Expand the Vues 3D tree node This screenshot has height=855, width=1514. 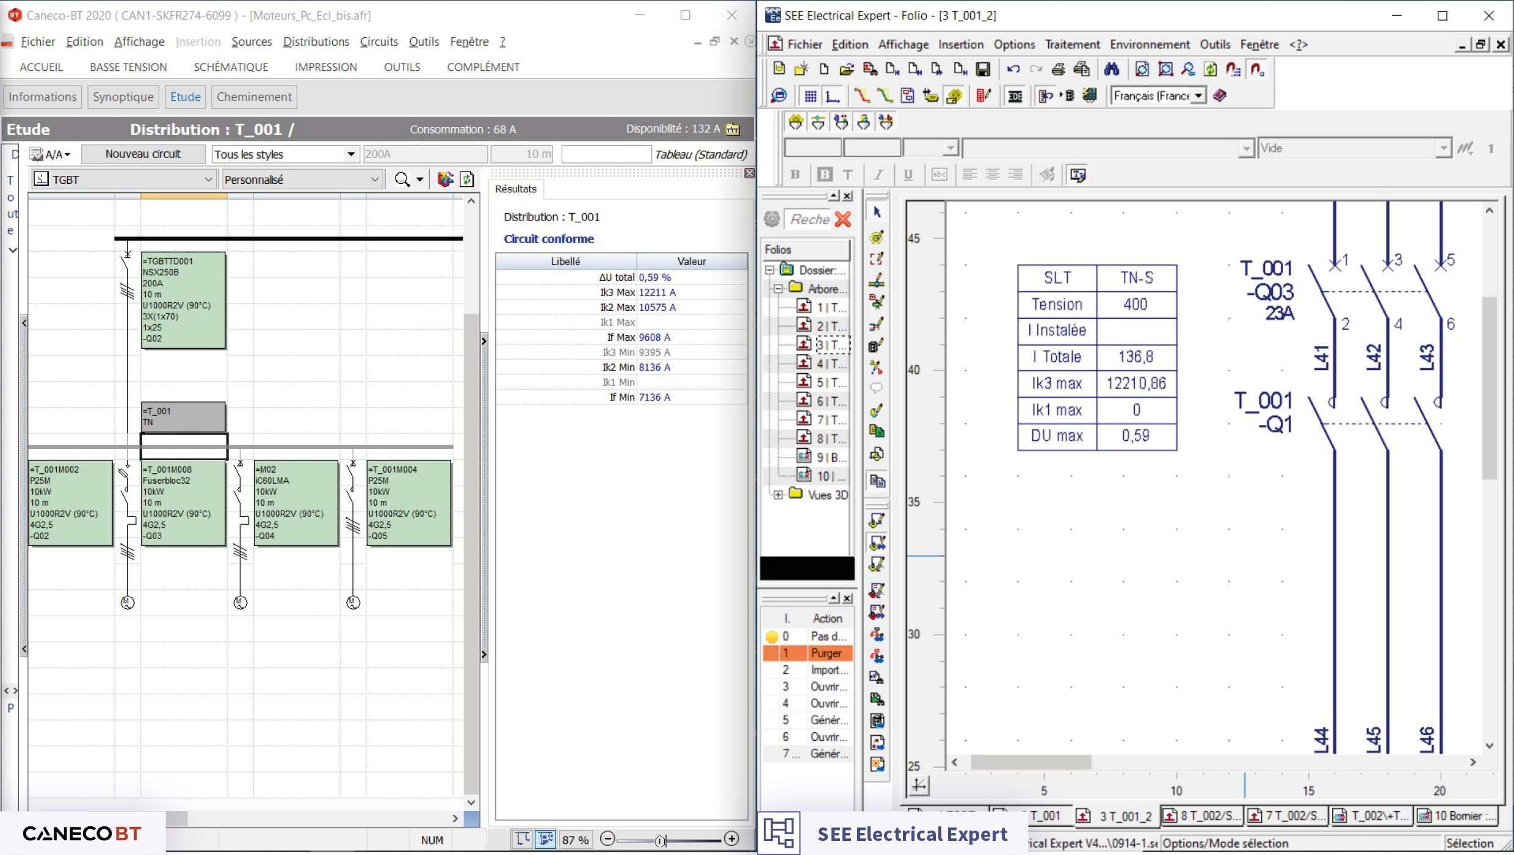pos(778,495)
